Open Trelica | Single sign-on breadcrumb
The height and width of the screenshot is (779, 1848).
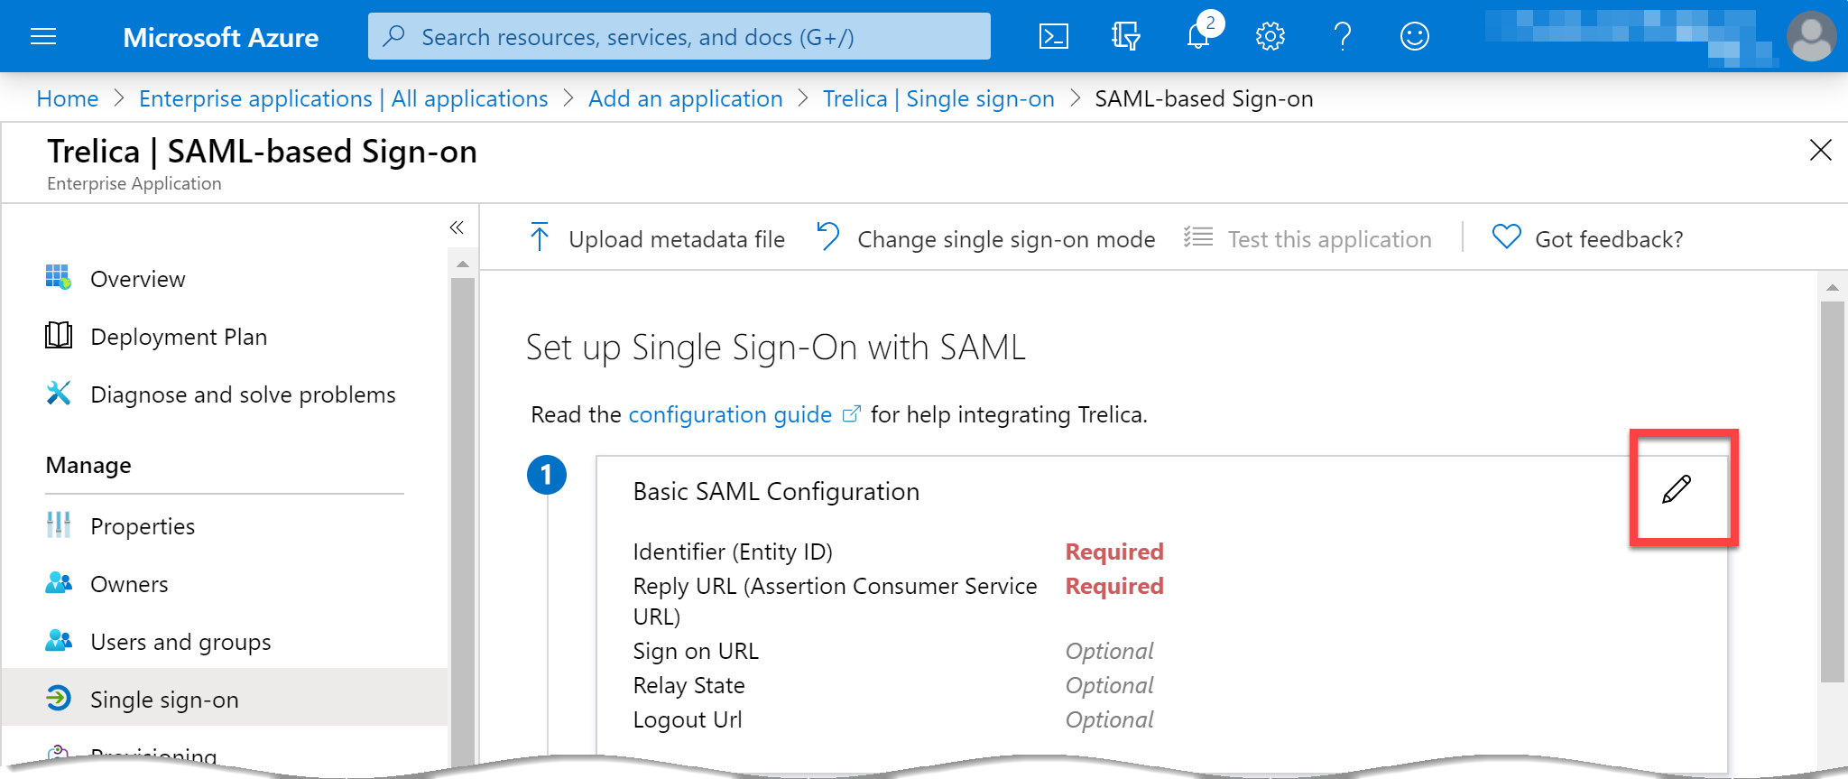coord(938,98)
